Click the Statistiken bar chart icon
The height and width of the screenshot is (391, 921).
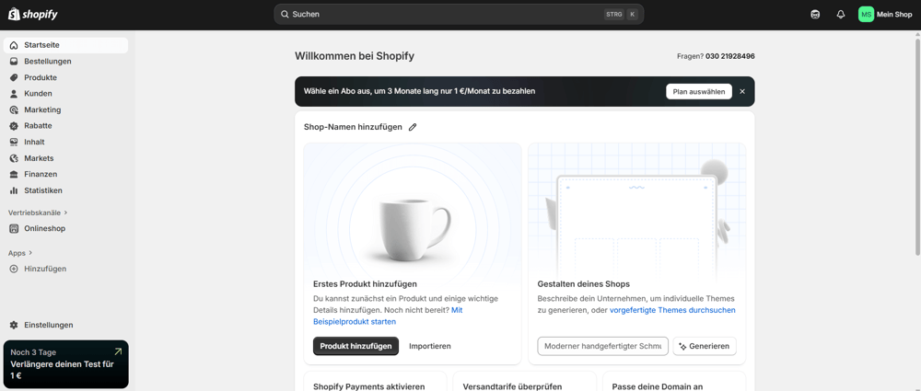pyautogui.click(x=14, y=190)
